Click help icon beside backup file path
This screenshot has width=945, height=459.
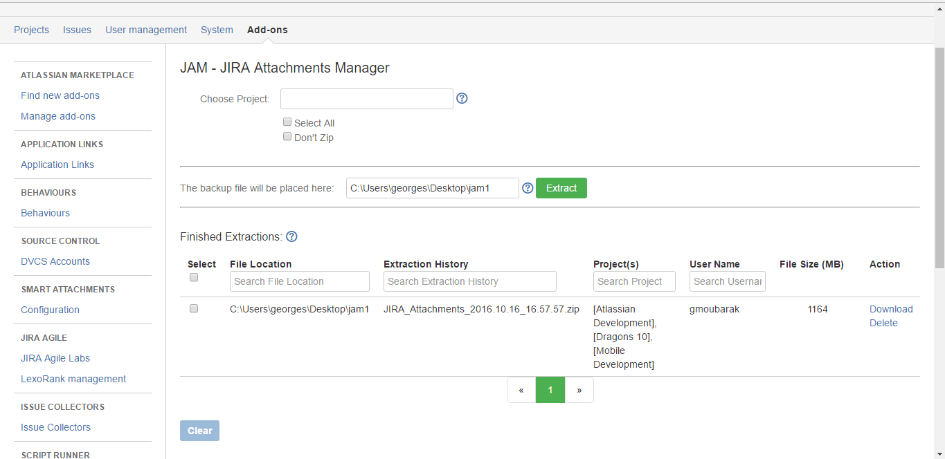[528, 188]
